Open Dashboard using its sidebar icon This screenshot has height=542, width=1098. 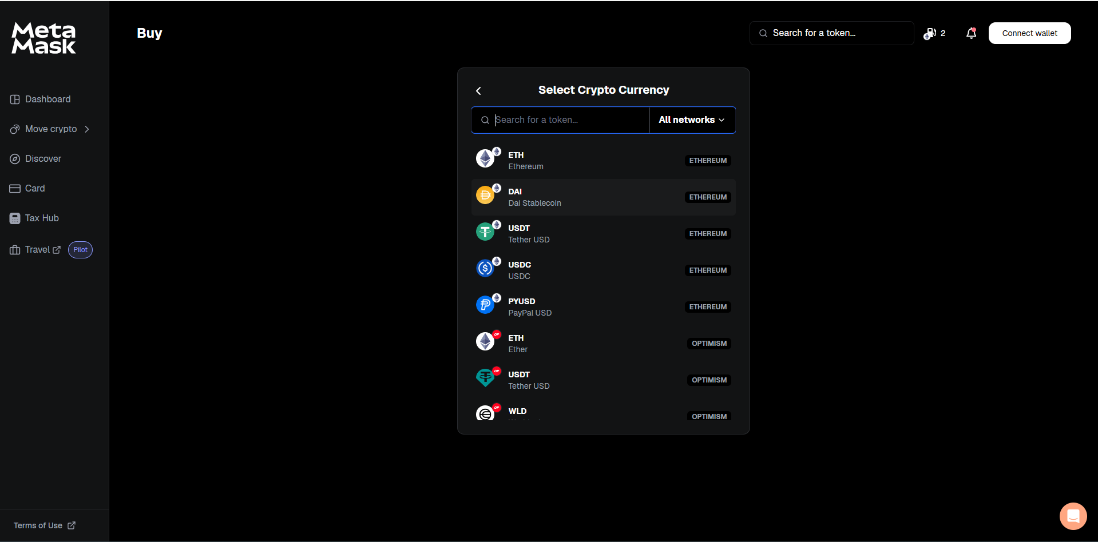(x=14, y=99)
